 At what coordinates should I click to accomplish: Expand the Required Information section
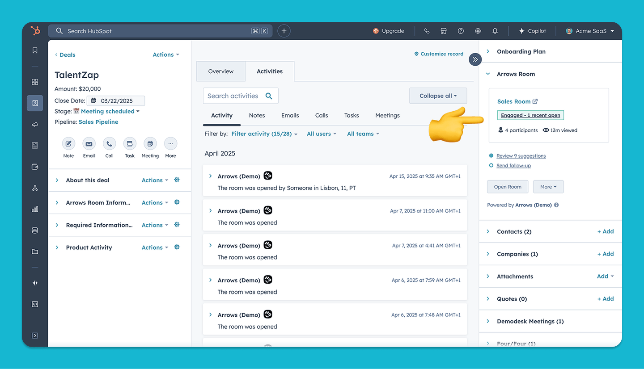click(57, 225)
